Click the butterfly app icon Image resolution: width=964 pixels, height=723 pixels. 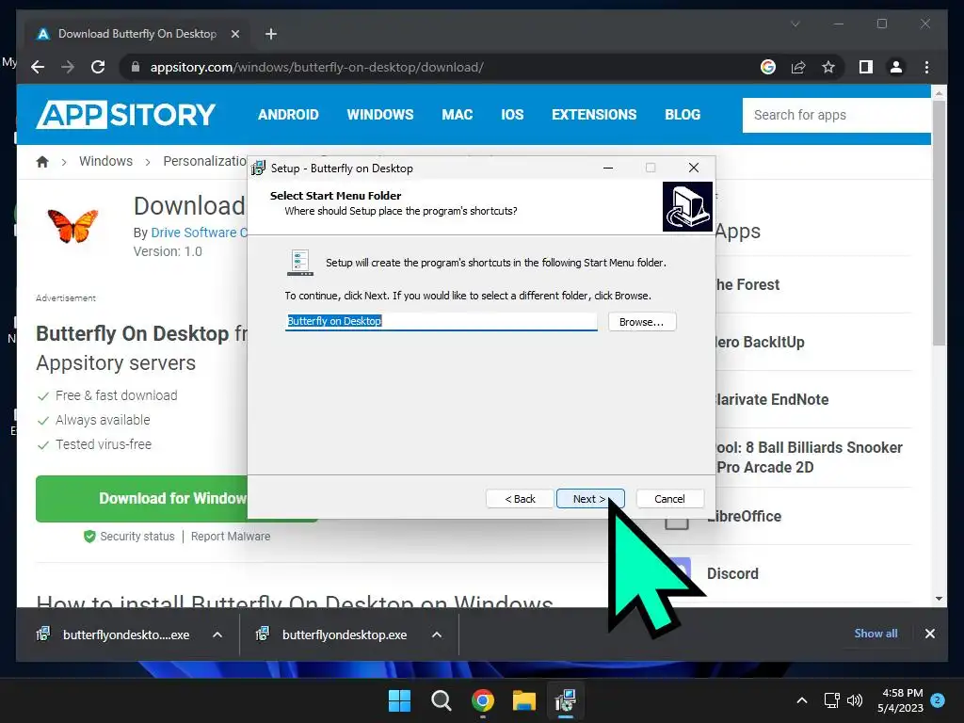pyautogui.click(x=73, y=225)
